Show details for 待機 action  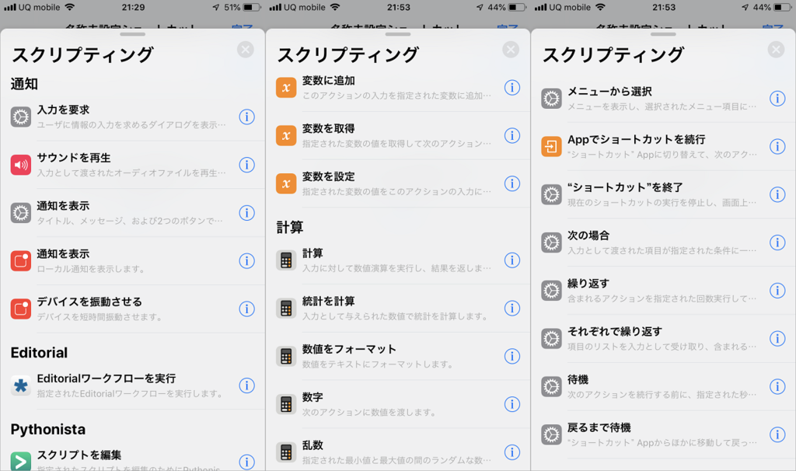click(x=777, y=387)
